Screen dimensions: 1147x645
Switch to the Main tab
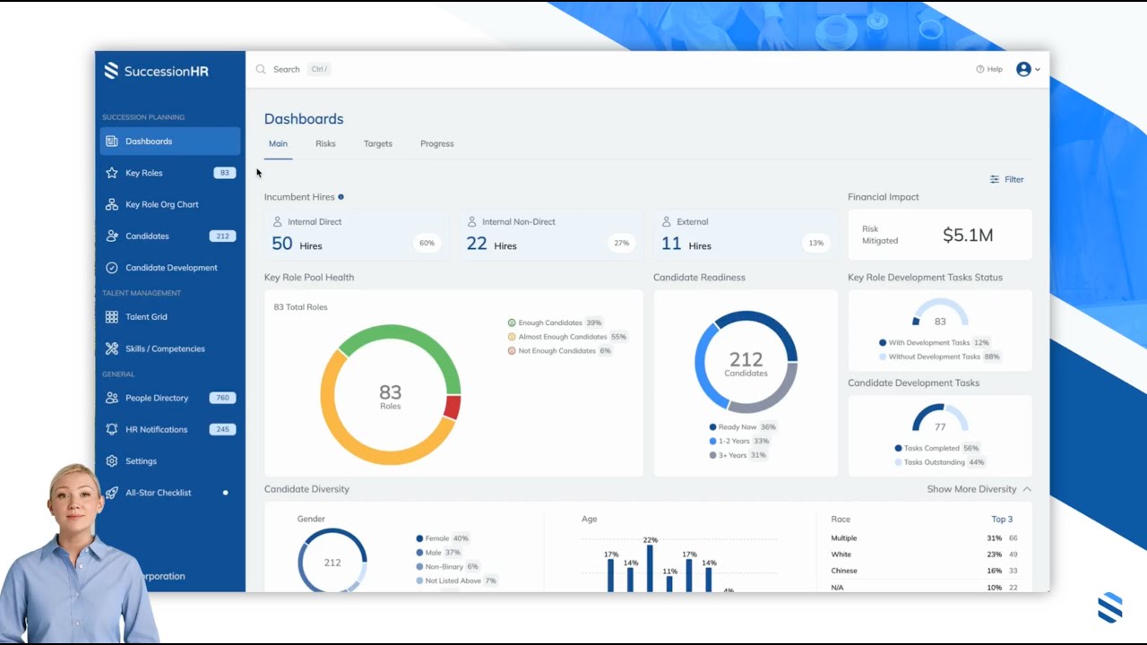coord(278,143)
